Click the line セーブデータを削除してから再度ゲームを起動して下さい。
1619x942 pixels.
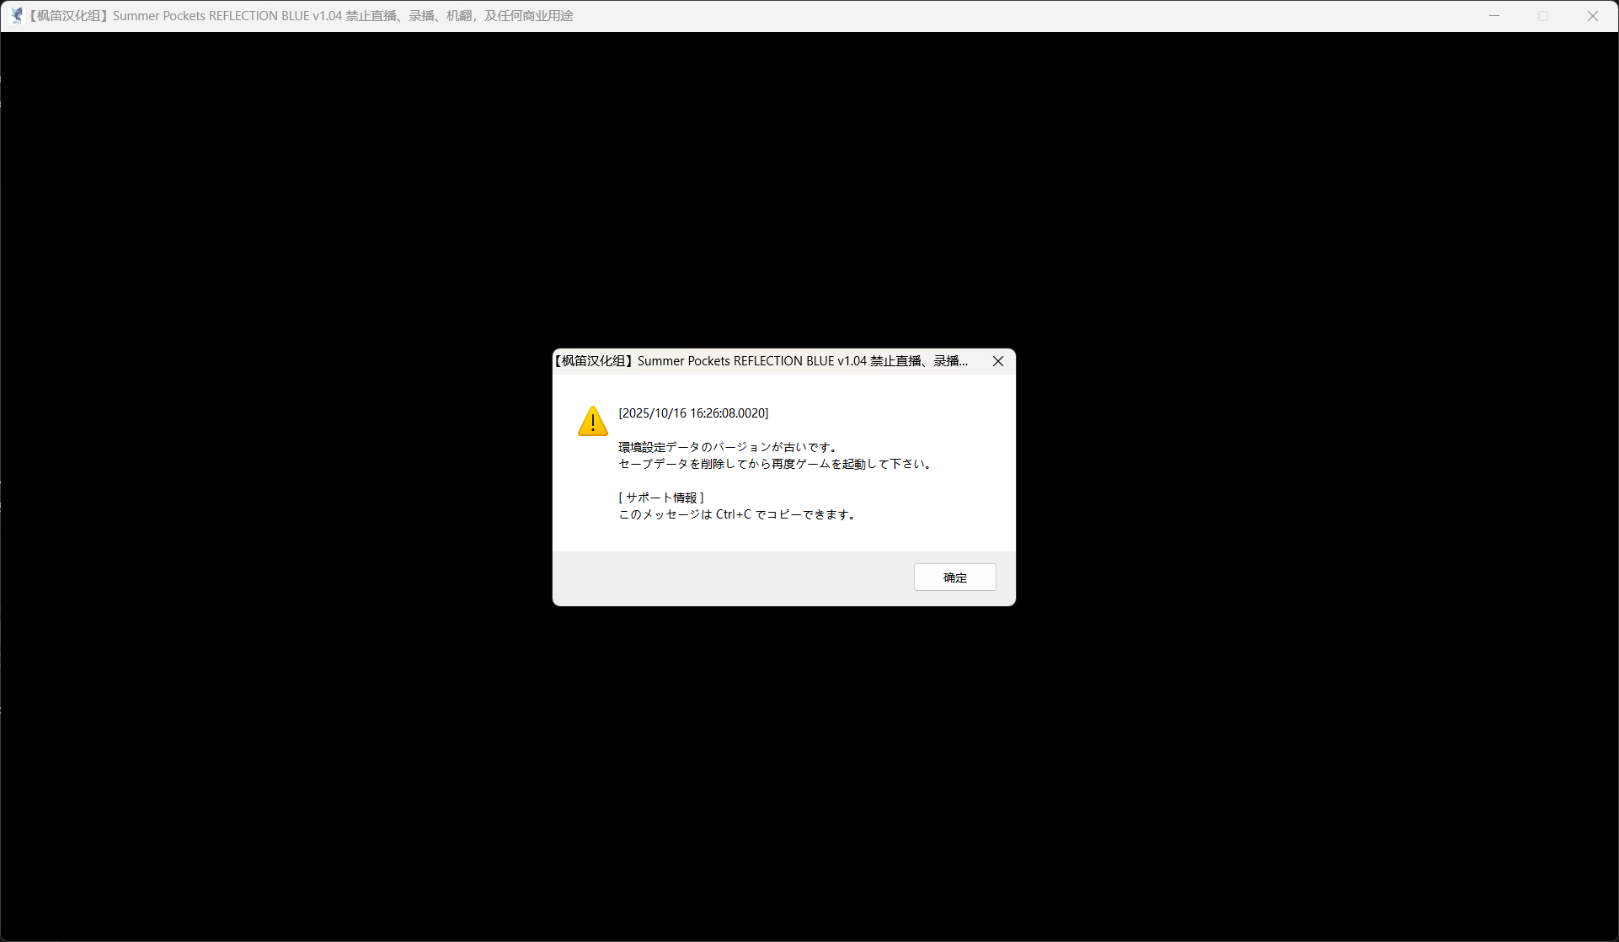pos(777,464)
